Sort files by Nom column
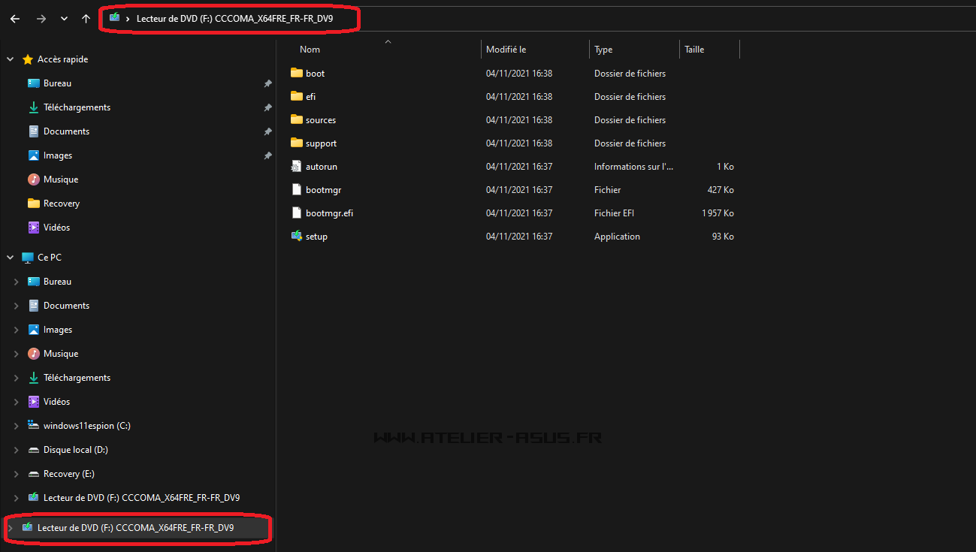This screenshot has height=552, width=976. click(310, 50)
